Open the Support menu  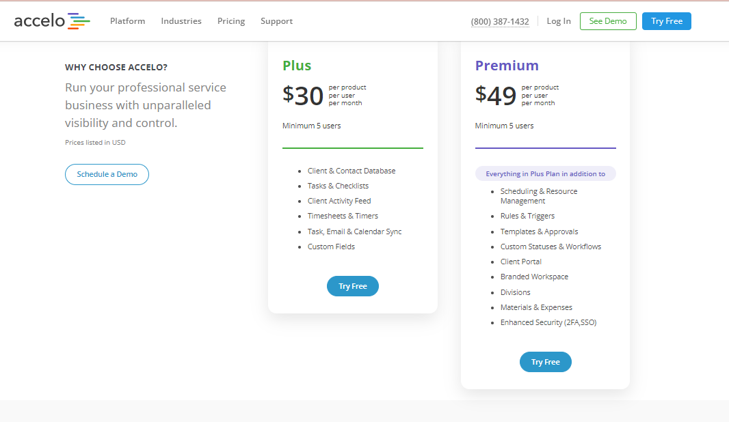point(277,21)
